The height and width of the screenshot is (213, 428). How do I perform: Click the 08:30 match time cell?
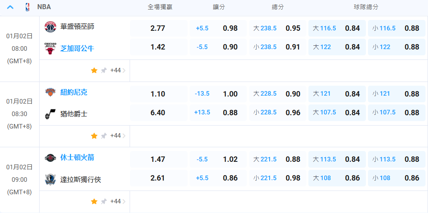tap(20, 114)
